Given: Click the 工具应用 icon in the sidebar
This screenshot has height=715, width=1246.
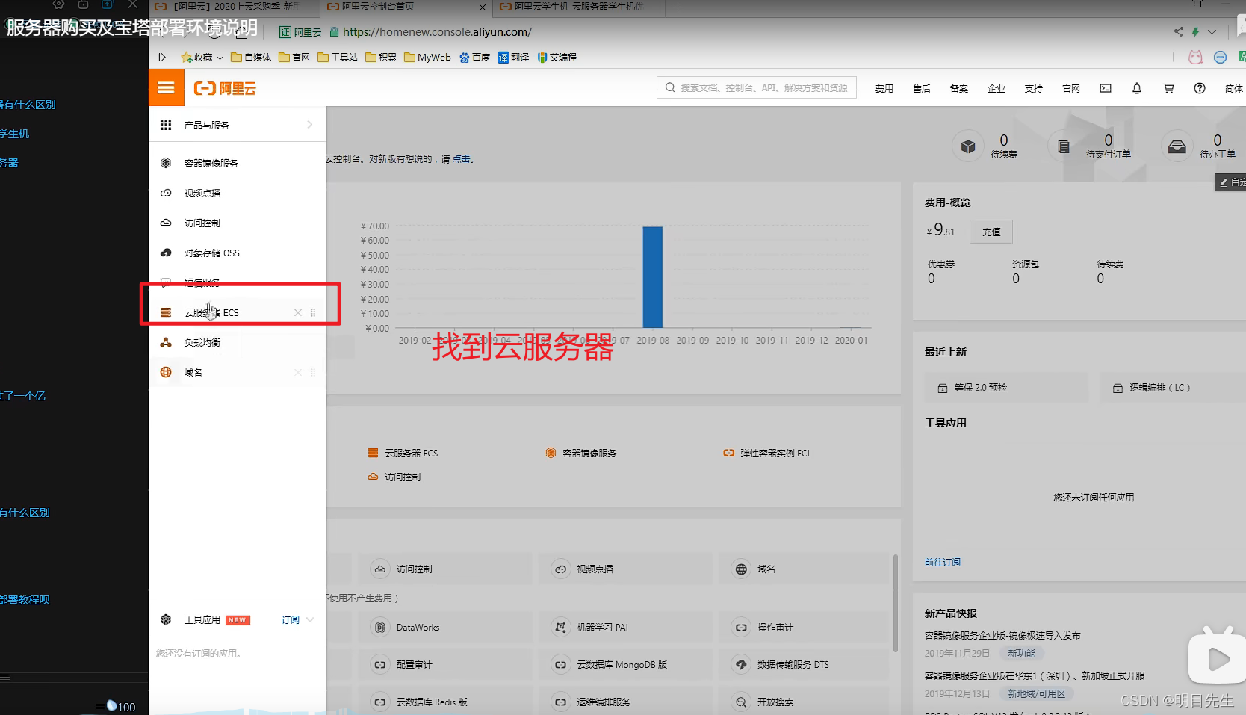Looking at the screenshot, I should pos(166,619).
